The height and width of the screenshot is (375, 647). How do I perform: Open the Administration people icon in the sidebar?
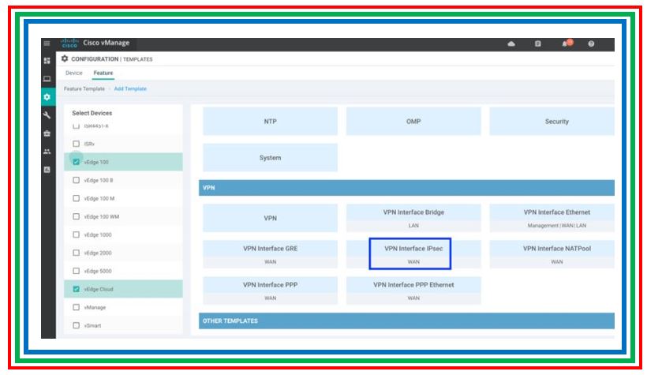[x=47, y=152]
